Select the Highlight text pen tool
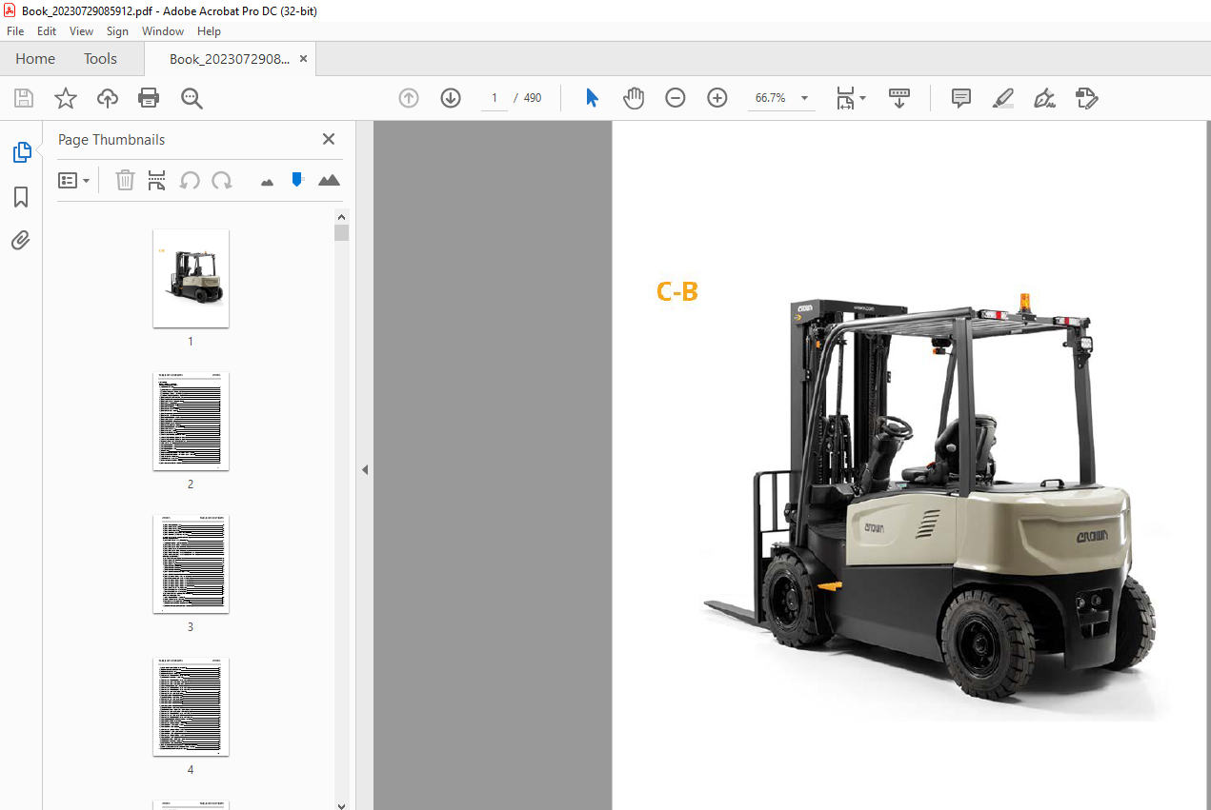 [x=1002, y=98]
